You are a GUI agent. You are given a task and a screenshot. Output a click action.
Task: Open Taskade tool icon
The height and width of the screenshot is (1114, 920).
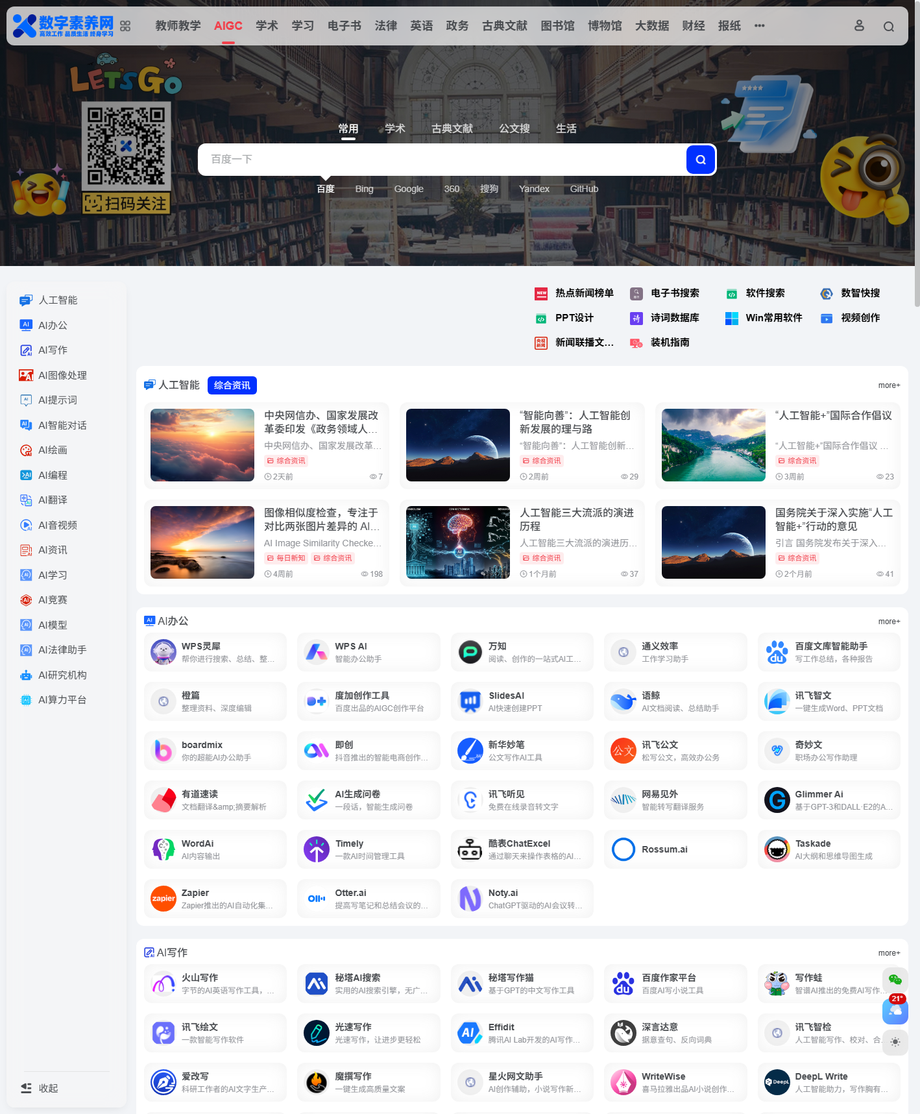pos(777,849)
